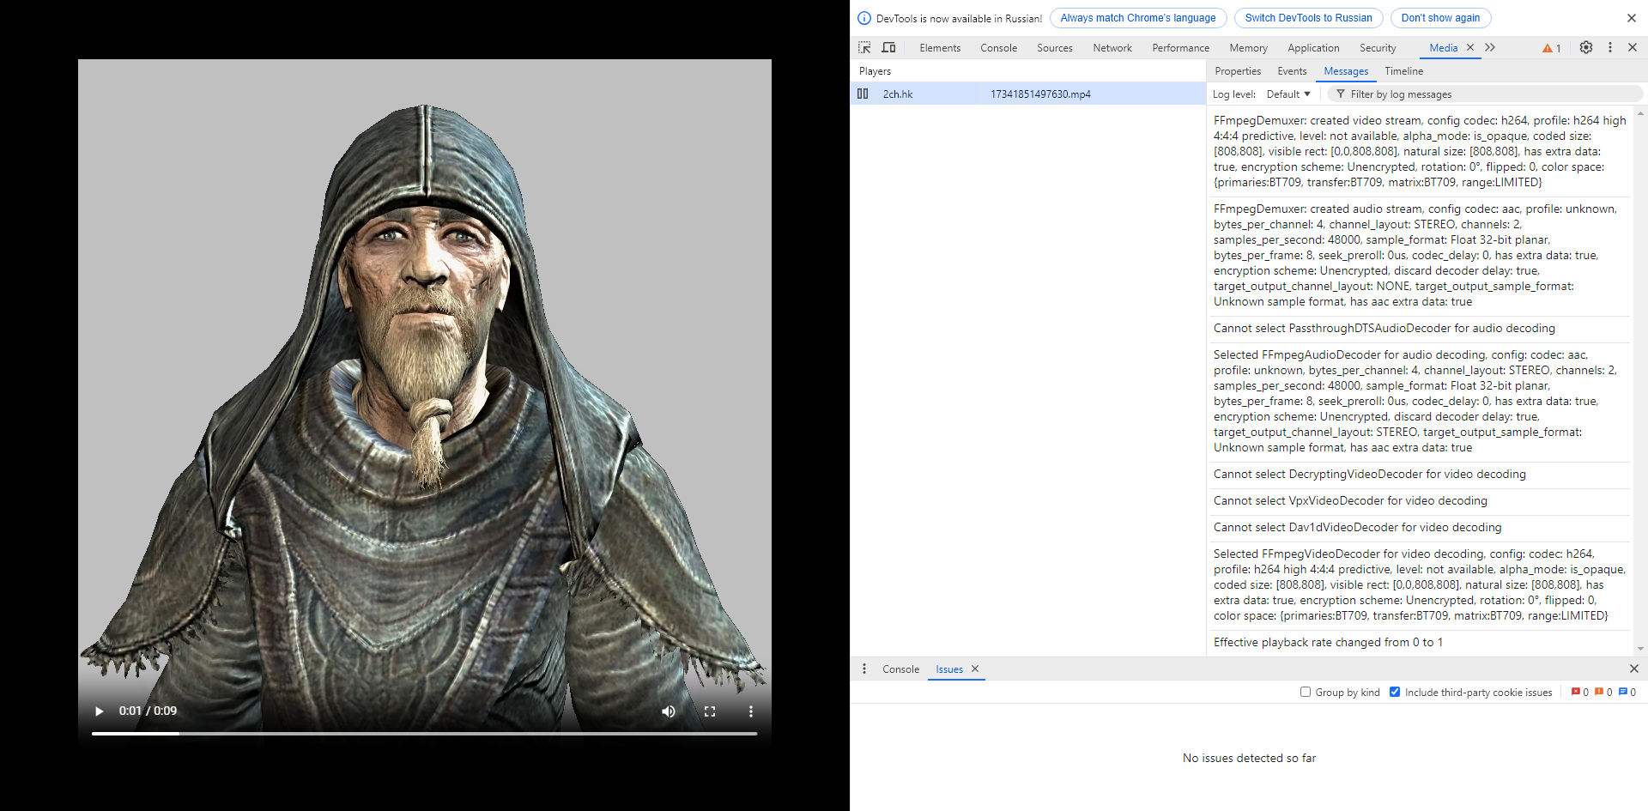The width and height of the screenshot is (1648, 811).
Task: Open the Log level Default dropdown
Action: (x=1288, y=94)
